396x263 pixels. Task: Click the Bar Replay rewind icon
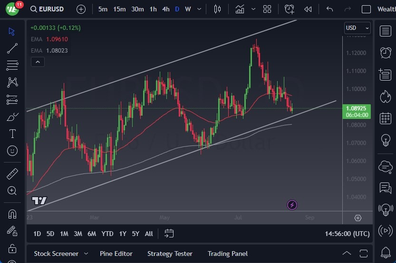tap(308, 9)
